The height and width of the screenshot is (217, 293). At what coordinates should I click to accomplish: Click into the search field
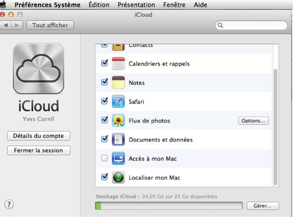tap(251, 25)
